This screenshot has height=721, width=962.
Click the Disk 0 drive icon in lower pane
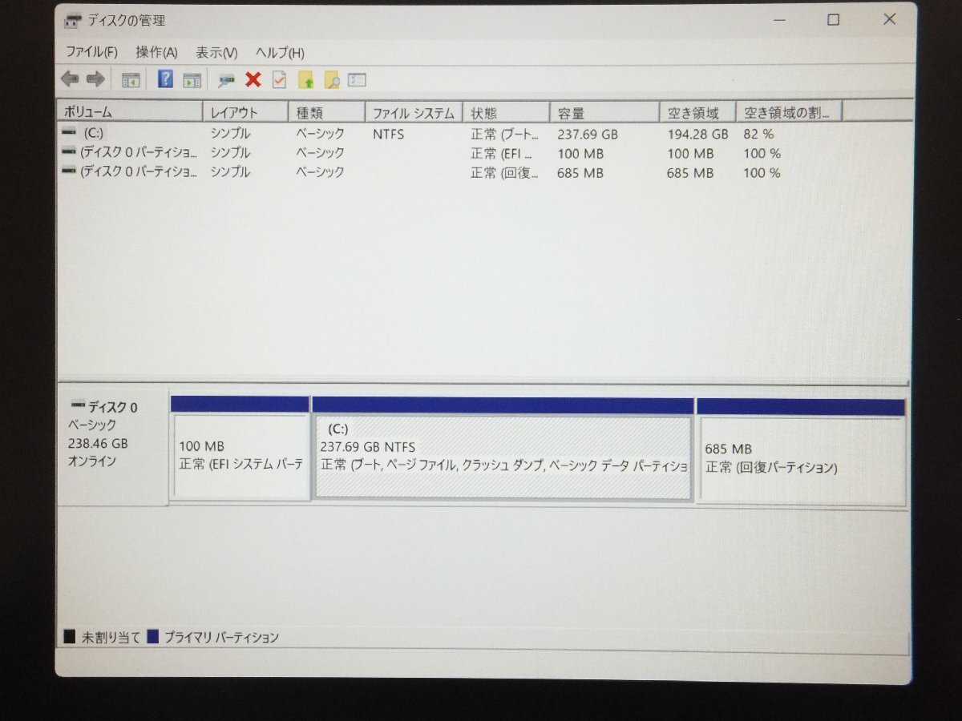(78, 405)
